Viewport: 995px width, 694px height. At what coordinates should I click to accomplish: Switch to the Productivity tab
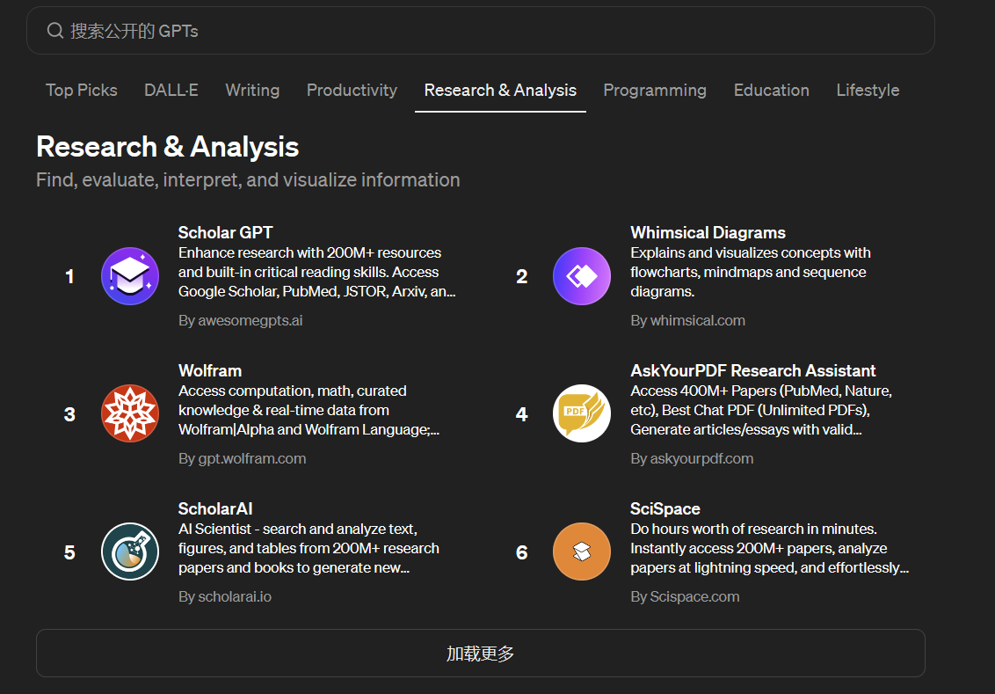(352, 91)
